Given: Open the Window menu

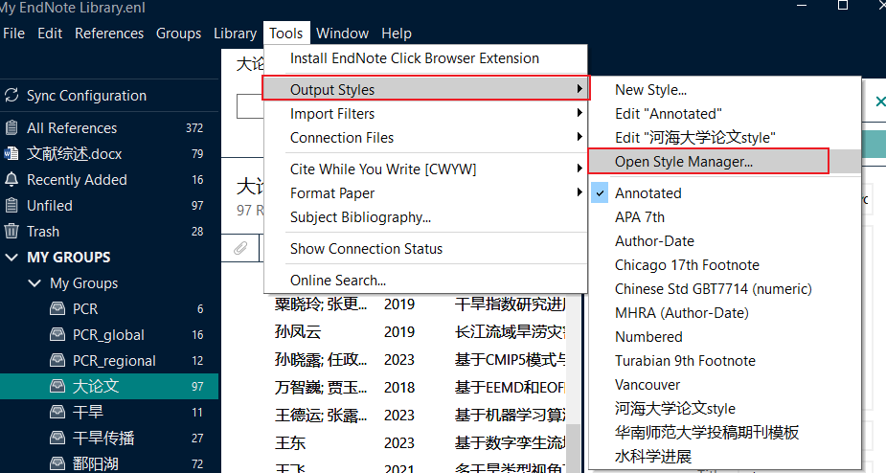Looking at the screenshot, I should point(342,34).
